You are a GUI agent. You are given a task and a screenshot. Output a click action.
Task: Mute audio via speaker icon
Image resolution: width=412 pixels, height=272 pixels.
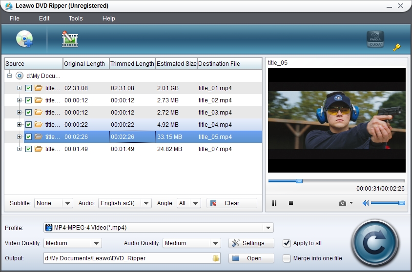pos(366,203)
